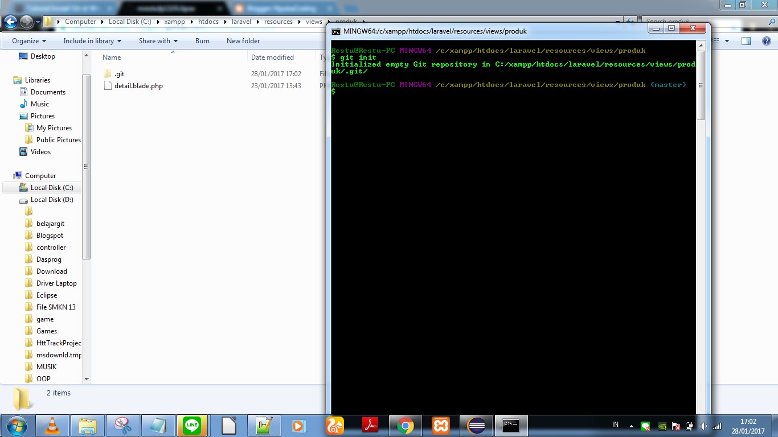778x437 pixels.
Task: Click the Burn toolbar button
Action: pyautogui.click(x=202, y=41)
